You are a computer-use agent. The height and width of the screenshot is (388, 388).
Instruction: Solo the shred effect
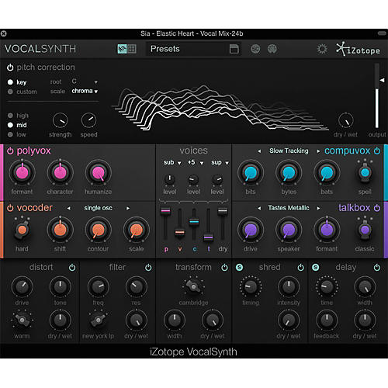[x=239, y=268]
